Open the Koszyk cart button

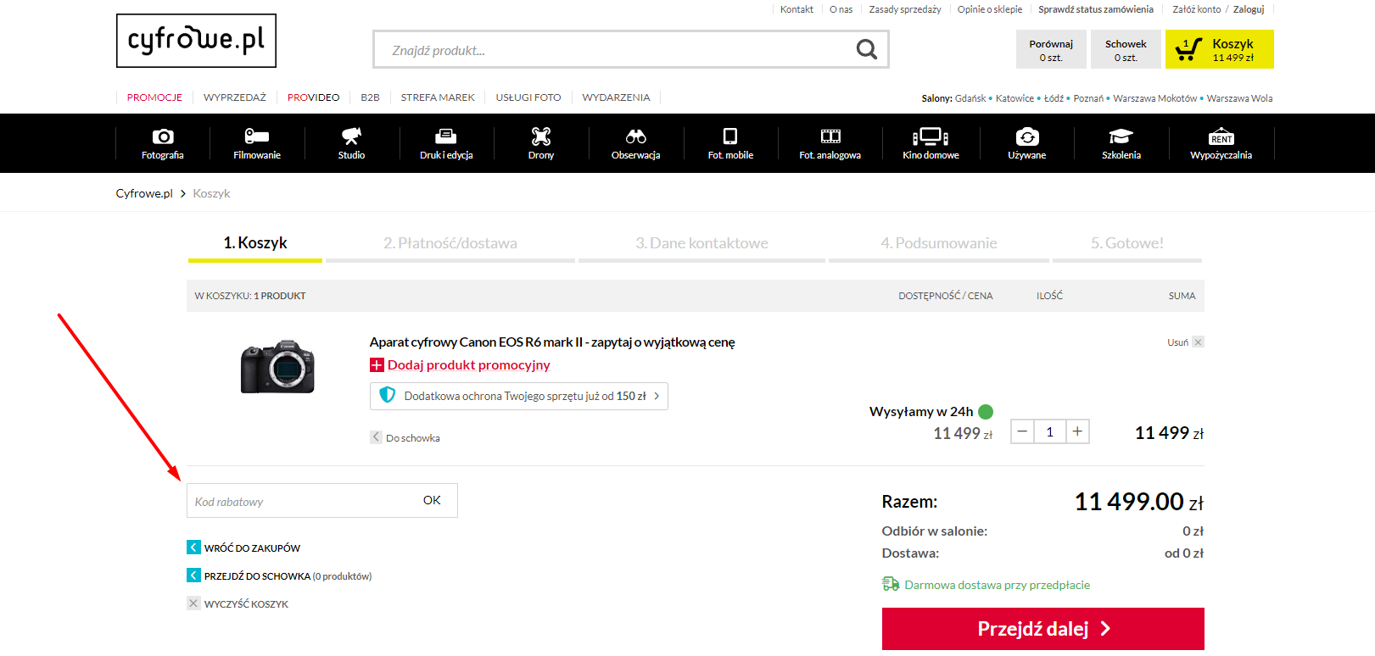[1220, 49]
